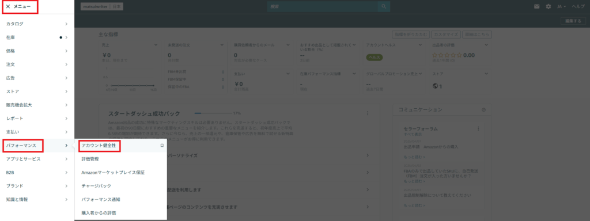Expand the ストア card dropdown

coord(486,74)
